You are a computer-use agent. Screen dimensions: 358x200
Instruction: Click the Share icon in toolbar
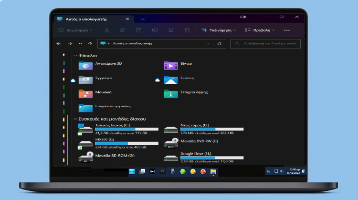pos(171,30)
